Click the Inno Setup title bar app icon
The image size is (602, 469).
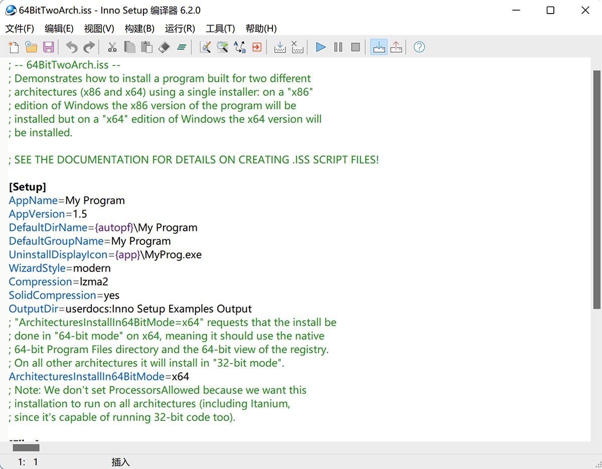[11, 10]
